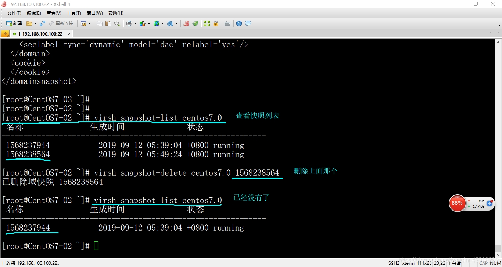Click the green cursor at the terminal prompt
Screen dimensions: 502x267
tap(96, 246)
